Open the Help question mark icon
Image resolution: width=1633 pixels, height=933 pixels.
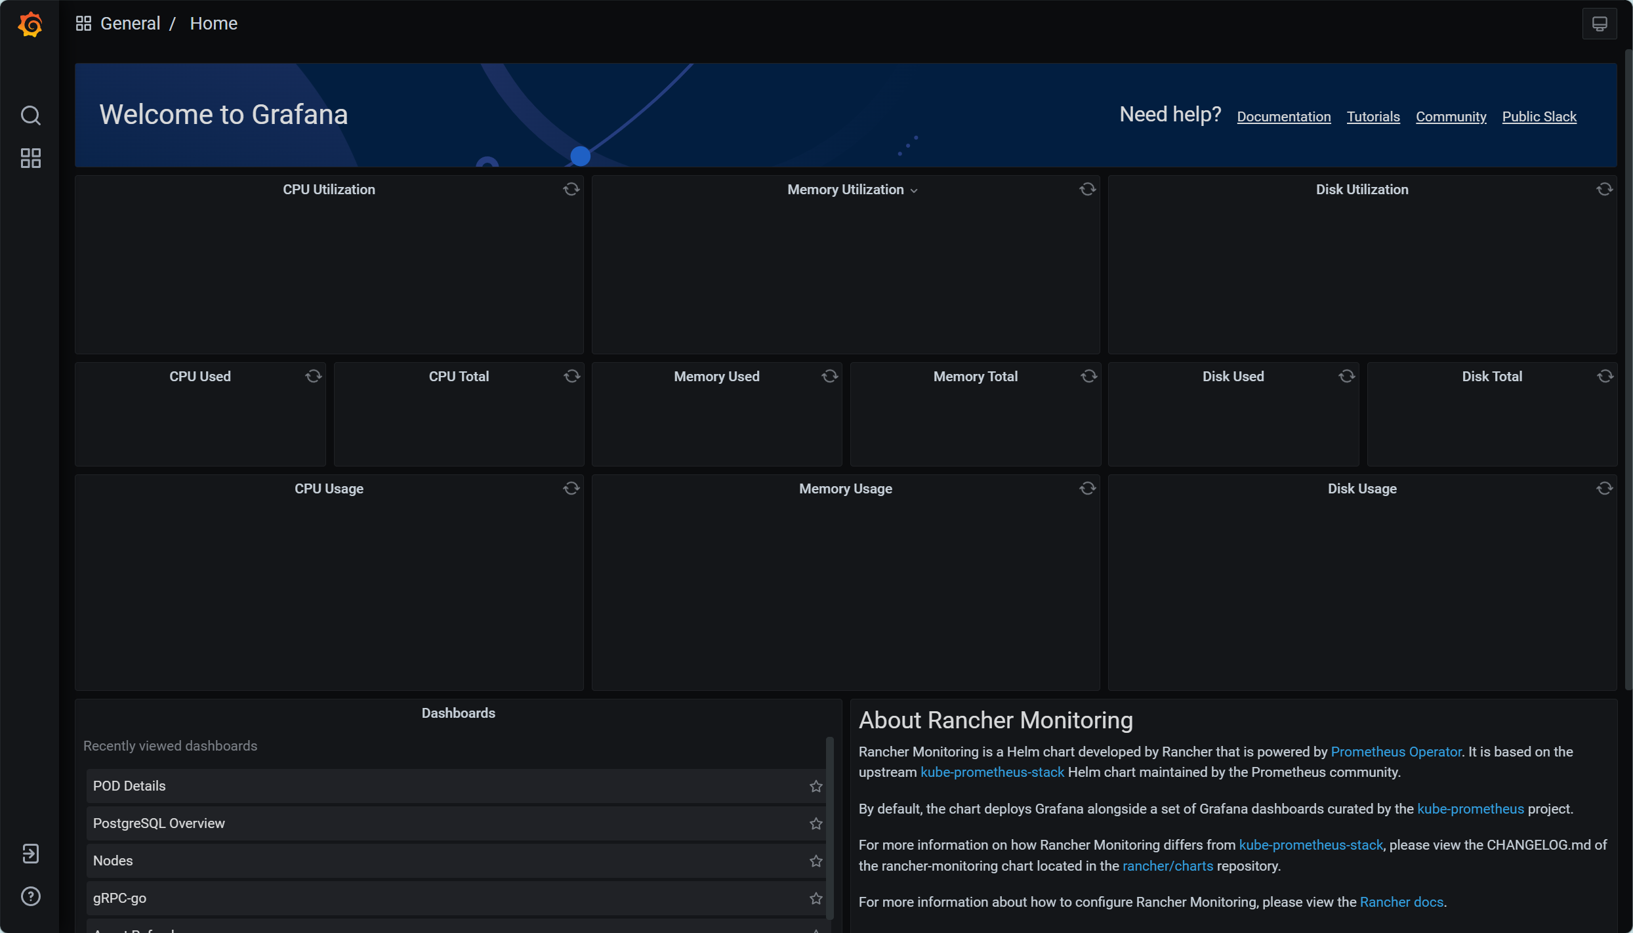click(30, 896)
